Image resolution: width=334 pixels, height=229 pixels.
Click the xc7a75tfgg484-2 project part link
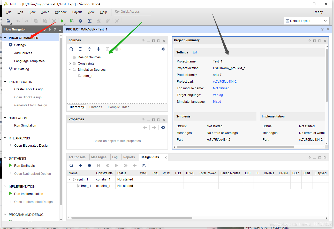click(225, 82)
